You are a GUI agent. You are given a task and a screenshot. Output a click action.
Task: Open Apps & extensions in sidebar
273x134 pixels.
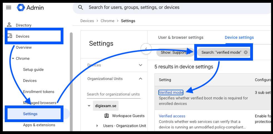pos(39,125)
